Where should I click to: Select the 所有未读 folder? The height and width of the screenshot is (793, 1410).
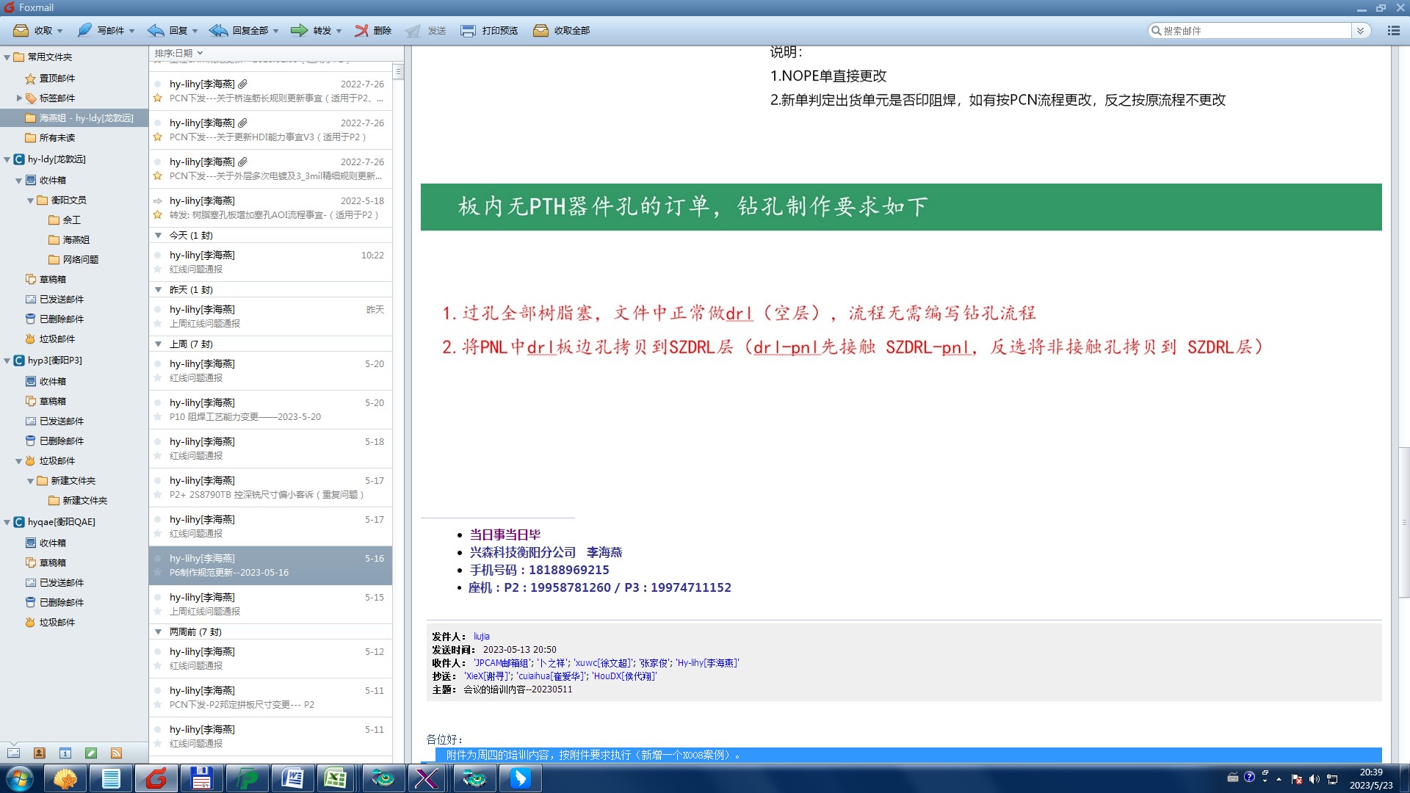coord(57,138)
